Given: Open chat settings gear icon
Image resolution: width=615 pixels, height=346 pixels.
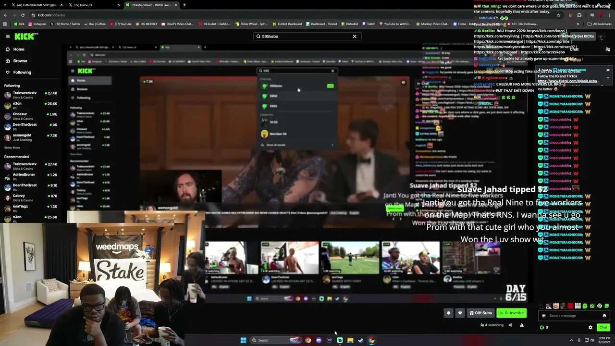Looking at the screenshot, I should (590, 327).
